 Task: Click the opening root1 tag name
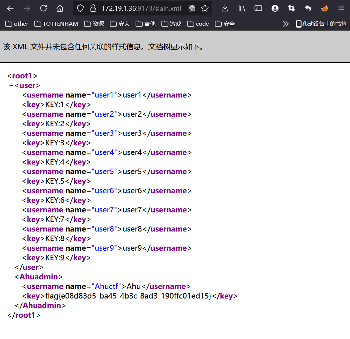pos(22,76)
